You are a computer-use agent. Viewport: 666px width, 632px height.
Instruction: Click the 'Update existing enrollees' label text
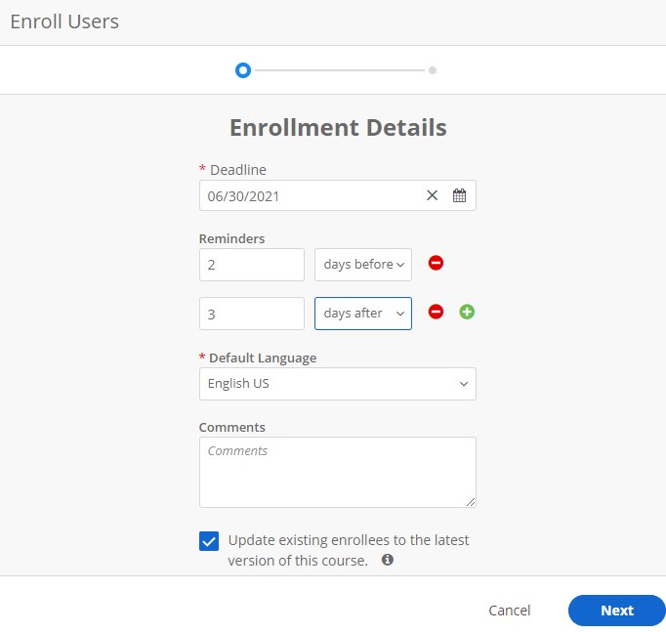point(348,540)
